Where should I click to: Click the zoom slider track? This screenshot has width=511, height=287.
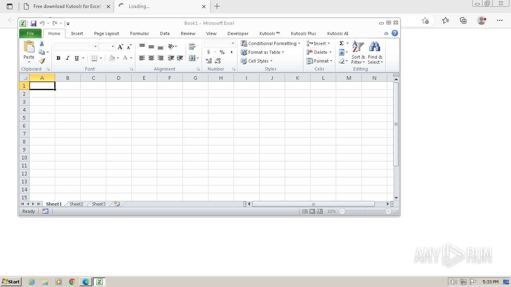(365, 211)
